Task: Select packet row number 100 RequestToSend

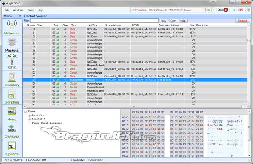Action: point(135,66)
